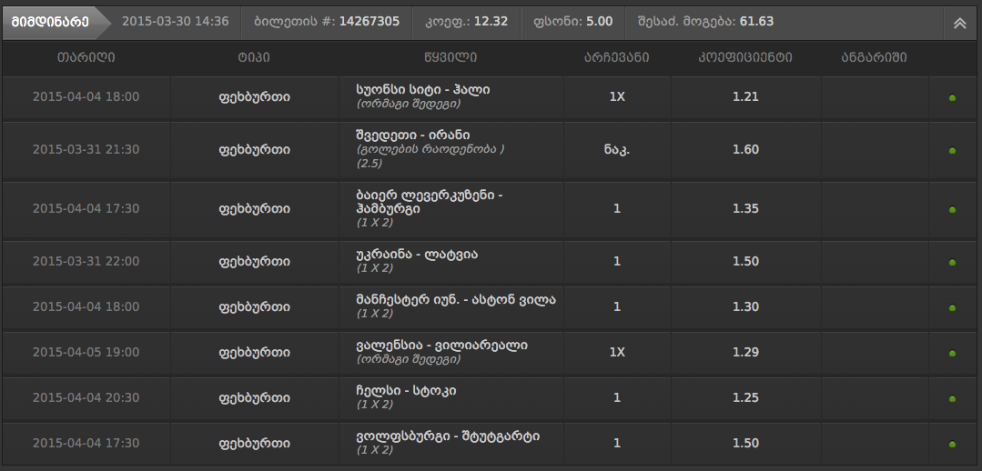The width and height of the screenshot is (982, 471).
Task: Click match ბაიერ ლევერკუზენი - ჰამბურგი
Action: coord(429,203)
